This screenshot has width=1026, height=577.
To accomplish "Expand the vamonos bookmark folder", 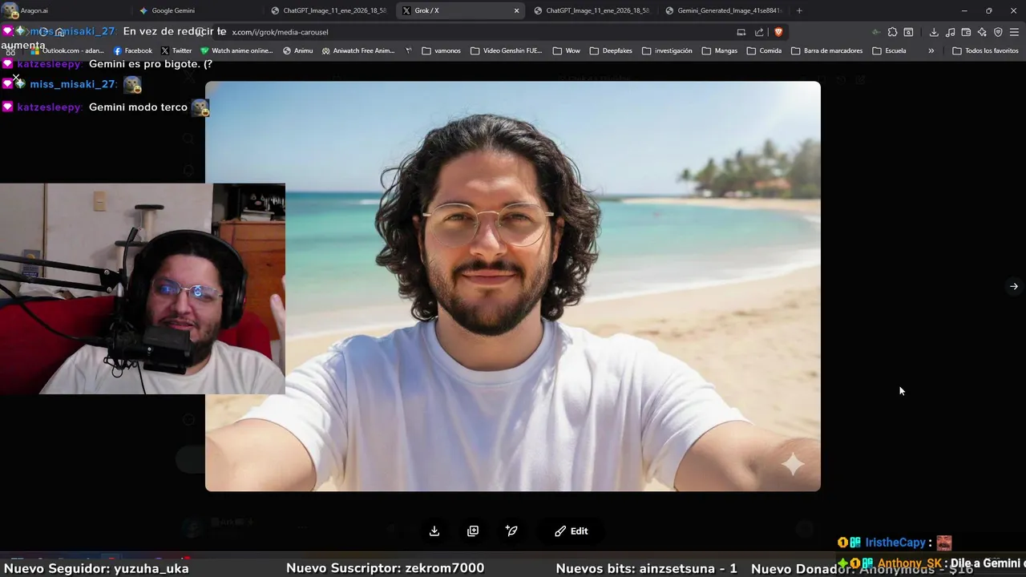I will tap(442, 50).
